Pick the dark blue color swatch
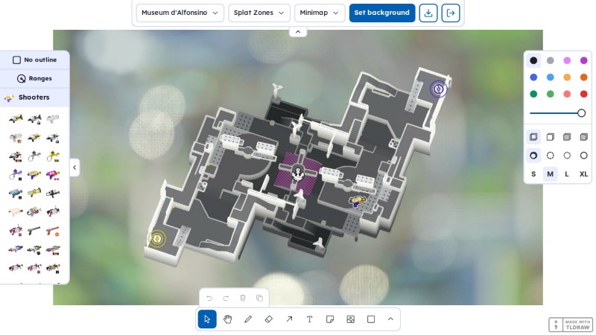The height and width of the screenshot is (335, 596). [533, 77]
